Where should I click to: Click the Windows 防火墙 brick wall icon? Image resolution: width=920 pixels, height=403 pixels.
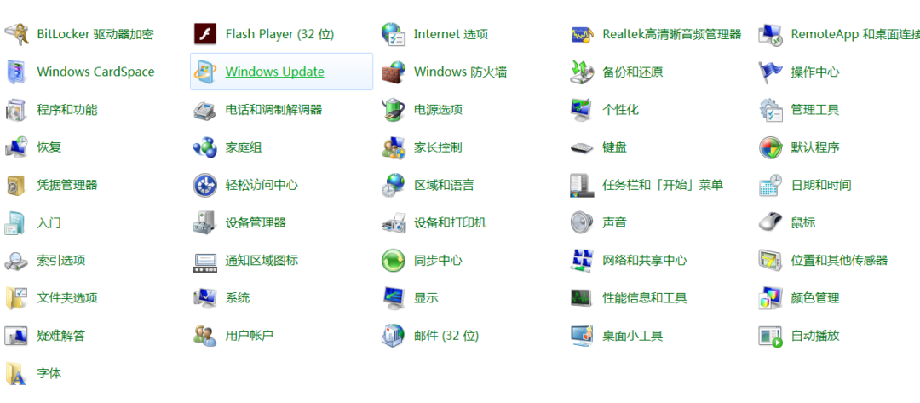(x=394, y=72)
